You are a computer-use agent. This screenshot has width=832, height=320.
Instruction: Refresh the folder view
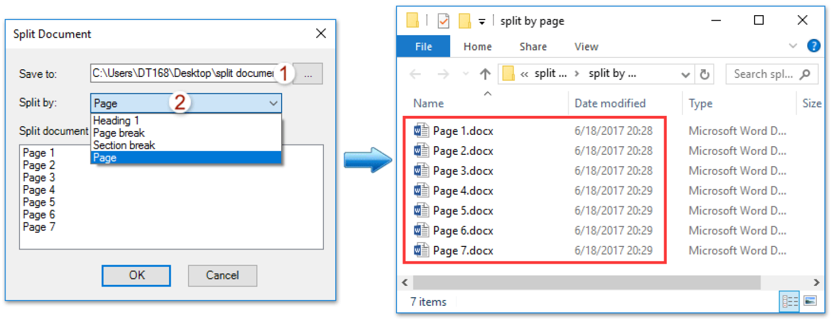pos(706,74)
